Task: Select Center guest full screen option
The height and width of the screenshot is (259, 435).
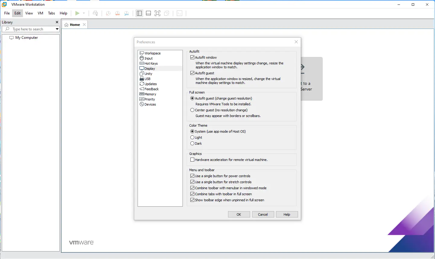Action: pos(192,110)
